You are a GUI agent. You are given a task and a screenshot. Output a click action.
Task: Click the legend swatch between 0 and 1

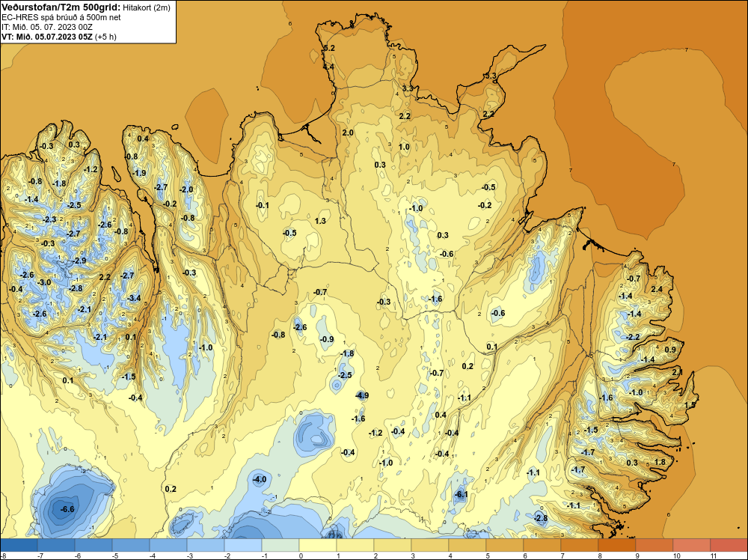click(318, 545)
